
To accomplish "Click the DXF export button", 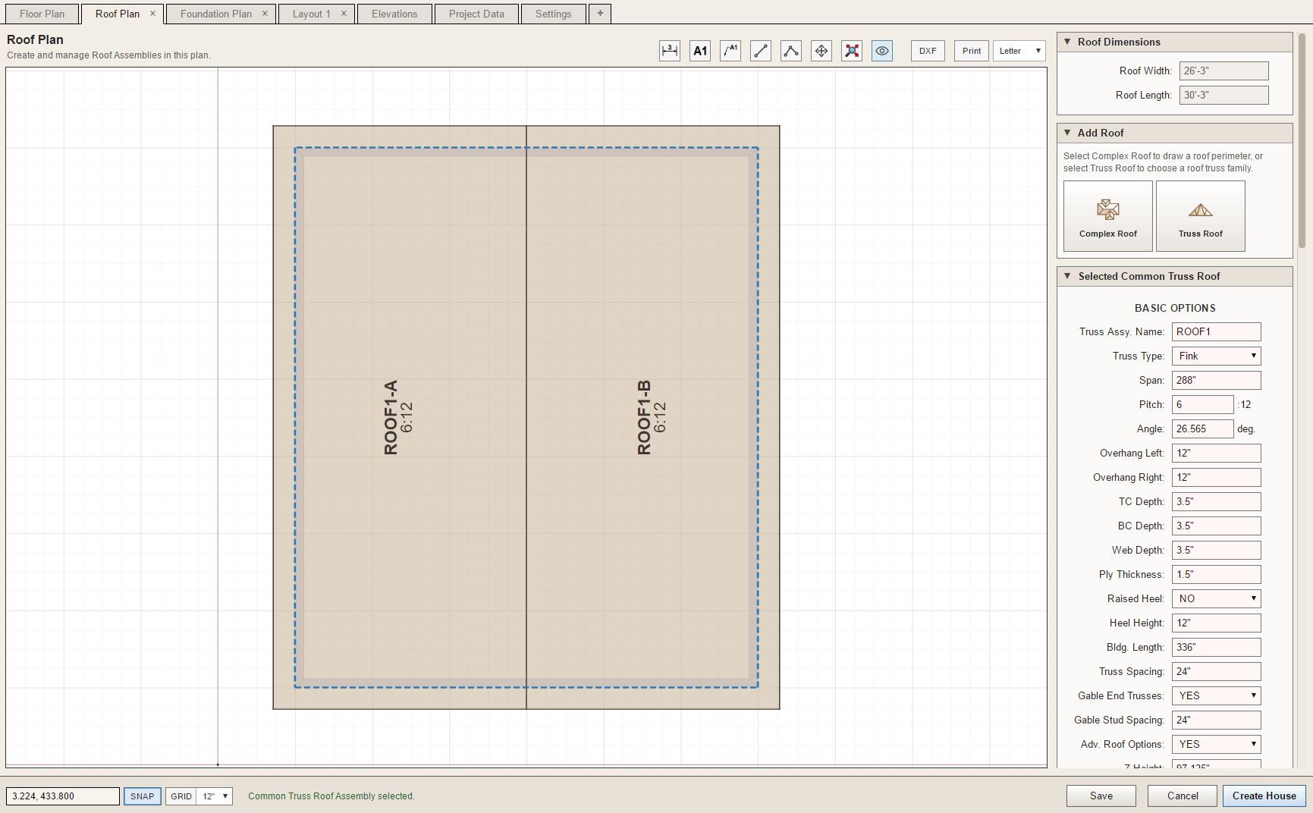I will click(x=928, y=51).
